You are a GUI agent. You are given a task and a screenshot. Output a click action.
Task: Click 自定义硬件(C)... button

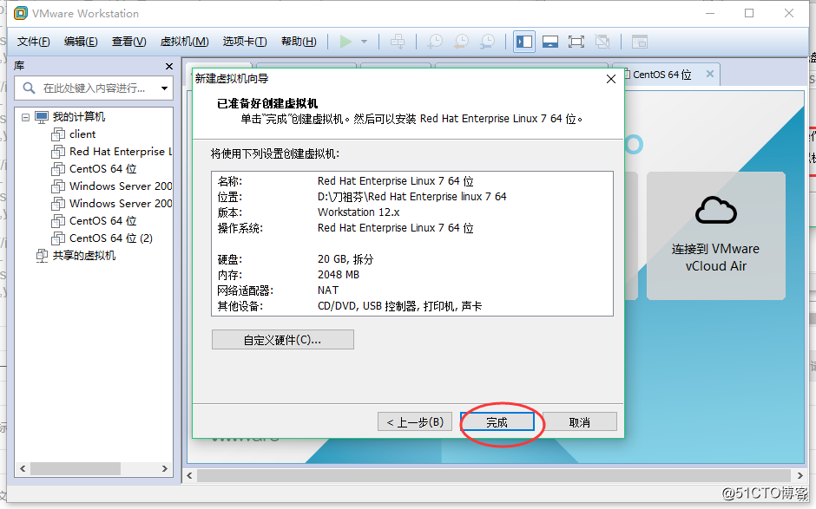[283, 340]
